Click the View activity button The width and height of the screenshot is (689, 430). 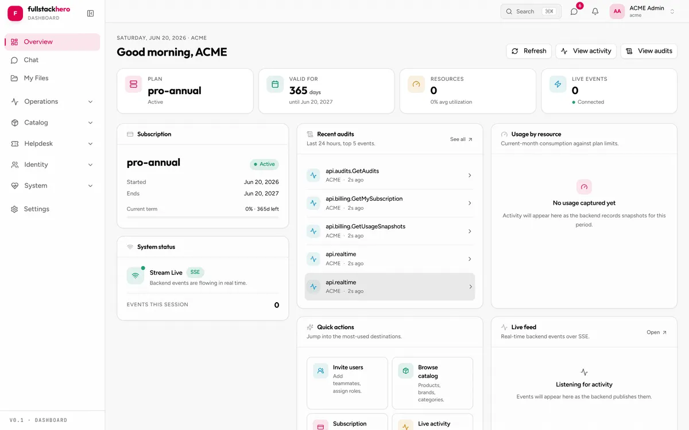586,51
